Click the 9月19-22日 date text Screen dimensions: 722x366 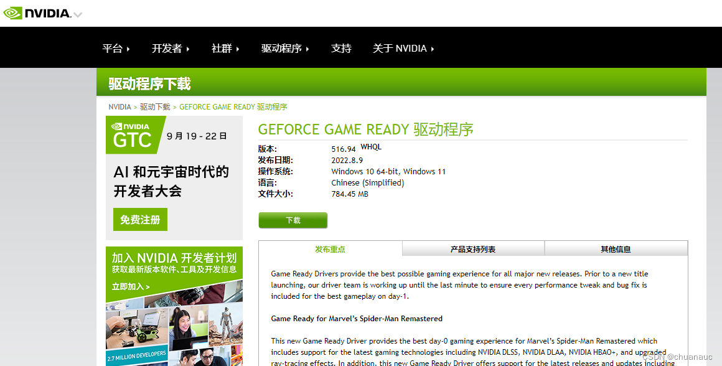197,136
